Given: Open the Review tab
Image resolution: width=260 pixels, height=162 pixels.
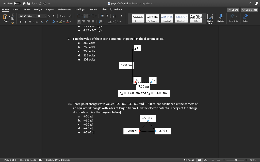Looking at the screenshot, I should tap(93, 9).
